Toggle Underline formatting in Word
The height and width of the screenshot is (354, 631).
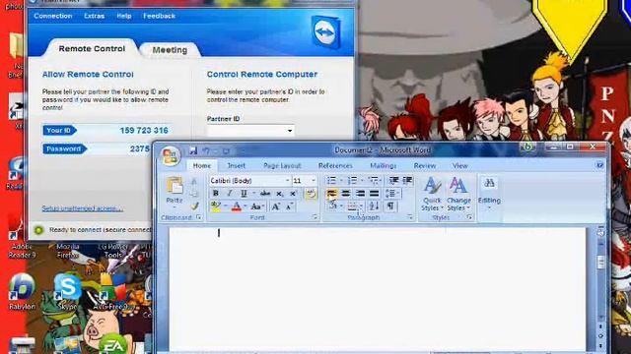pyautogui.click(x=244, y=194)
